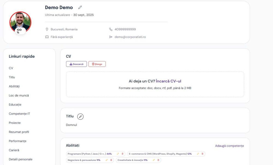Delete the Programare (Python / Java / C++) skill
This screenshot has width=273, height=165.
[122, 154]
